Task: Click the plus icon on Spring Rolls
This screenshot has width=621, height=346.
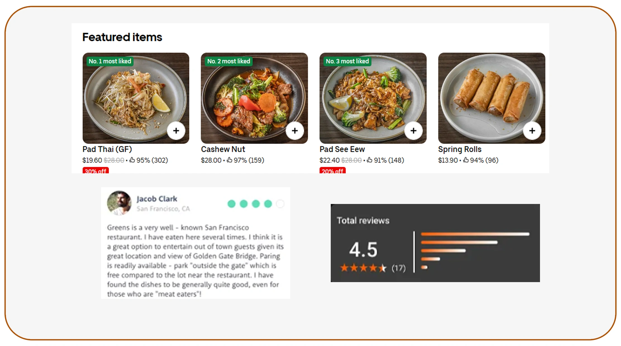Action: pyautogui.click(x=532, y=131)
